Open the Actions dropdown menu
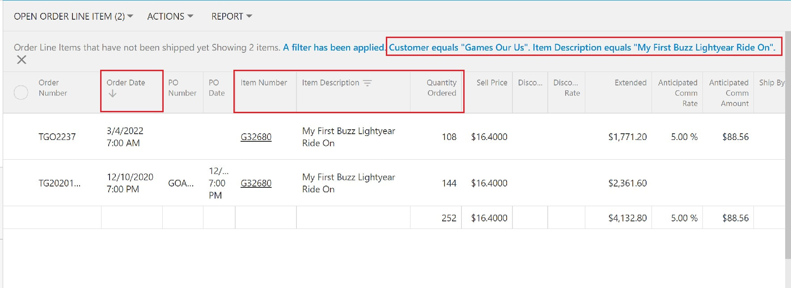791x288 pixels. click(x=170, y=16)
